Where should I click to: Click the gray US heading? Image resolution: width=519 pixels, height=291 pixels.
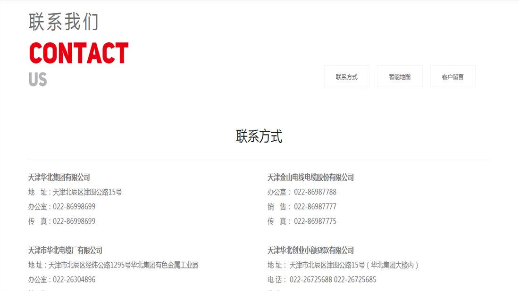pyautogui.click(x=38, y=79)
